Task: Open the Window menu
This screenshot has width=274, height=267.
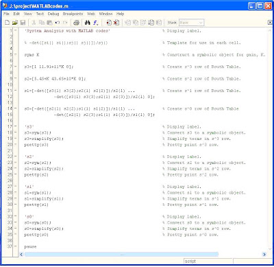Action: point(105,14)
